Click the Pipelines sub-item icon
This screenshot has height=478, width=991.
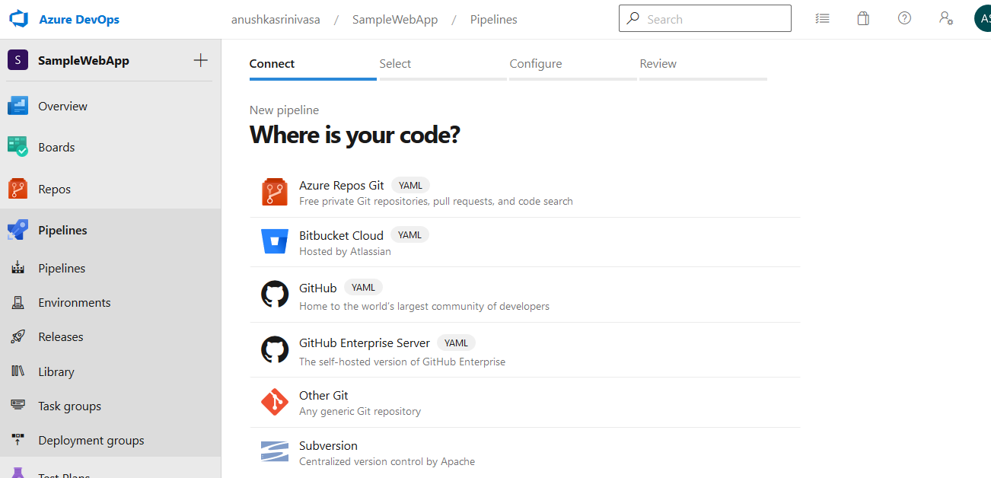(18, 268)
